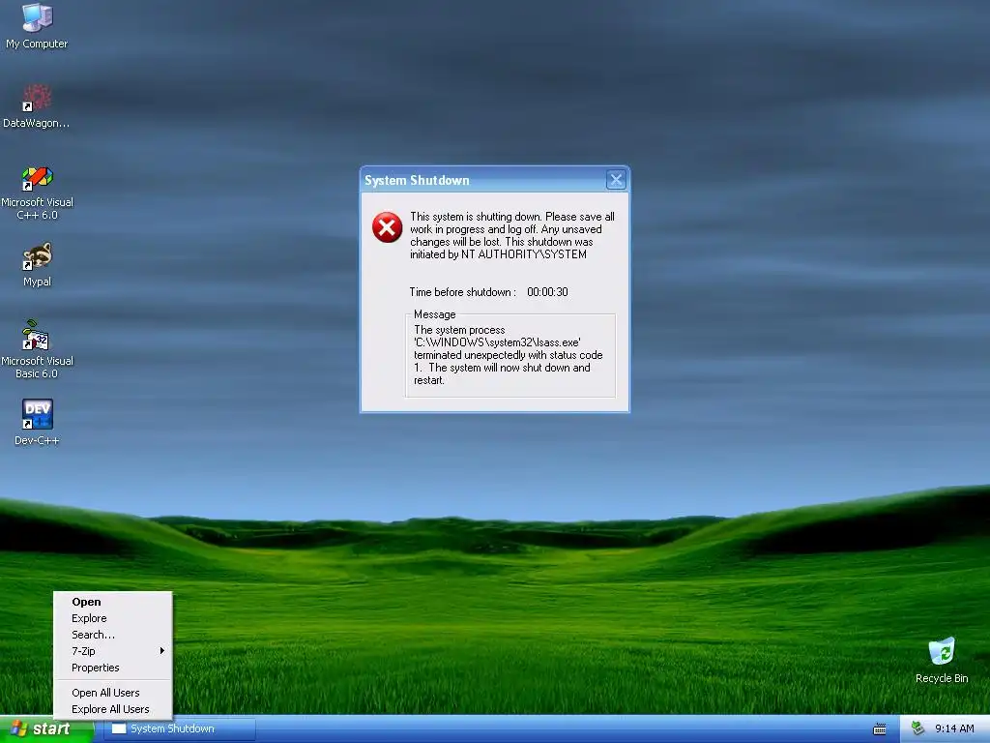
Task: Click the on-screen keyboard icon in taskbar
Action: 880,729
